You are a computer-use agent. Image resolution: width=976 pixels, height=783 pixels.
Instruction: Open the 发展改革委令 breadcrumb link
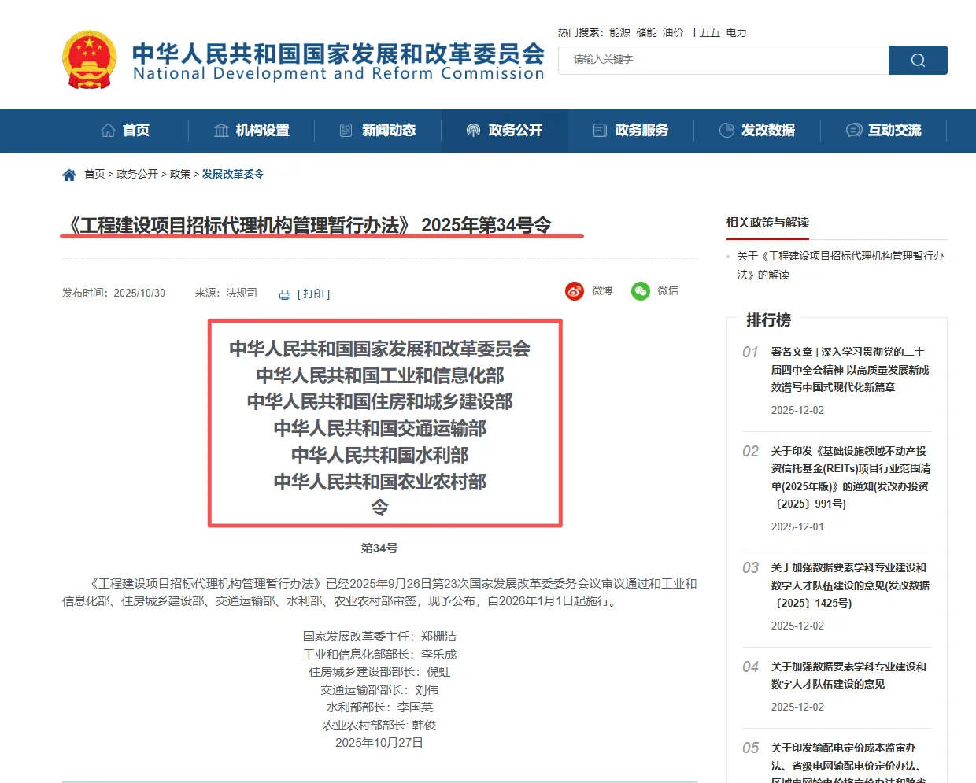[234, 174]
